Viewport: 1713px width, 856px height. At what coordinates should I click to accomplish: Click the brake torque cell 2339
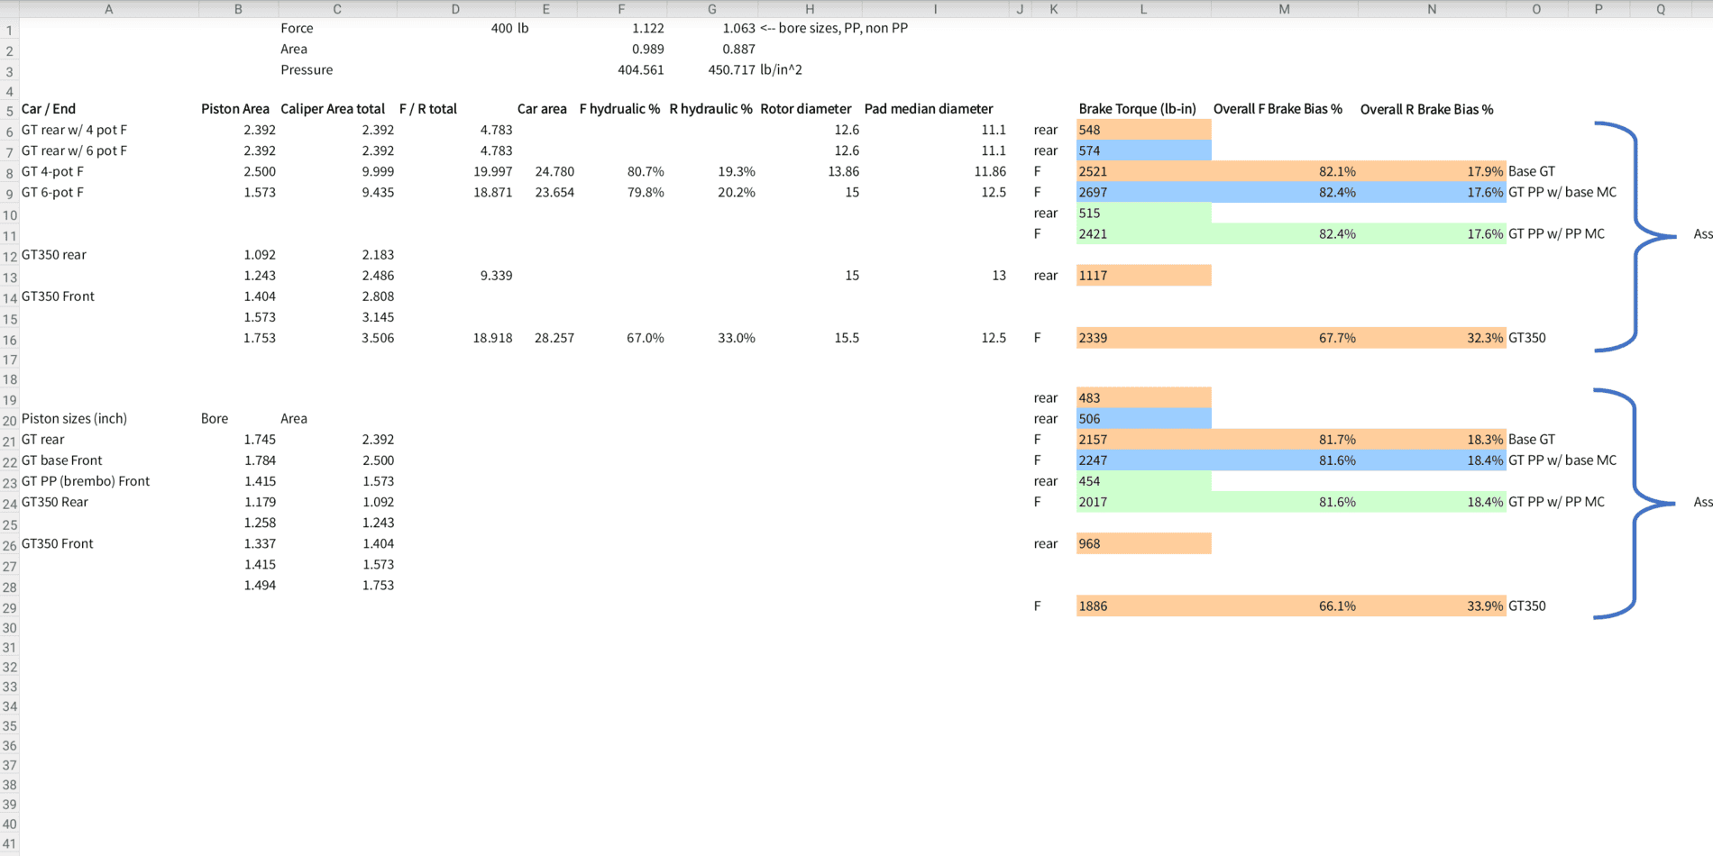pos(1143,338)
